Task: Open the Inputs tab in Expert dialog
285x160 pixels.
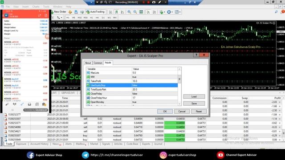Action: click(108, 63)
